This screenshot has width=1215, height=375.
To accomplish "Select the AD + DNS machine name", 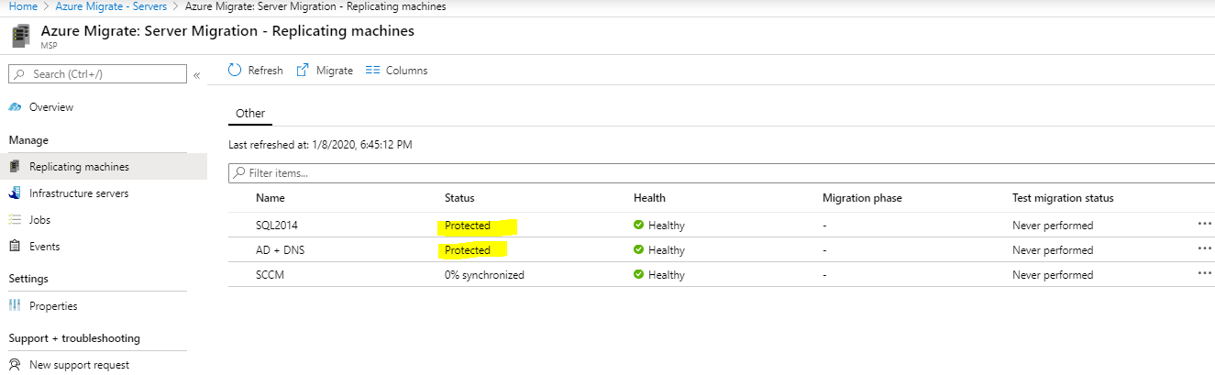I will pos(281,250).
